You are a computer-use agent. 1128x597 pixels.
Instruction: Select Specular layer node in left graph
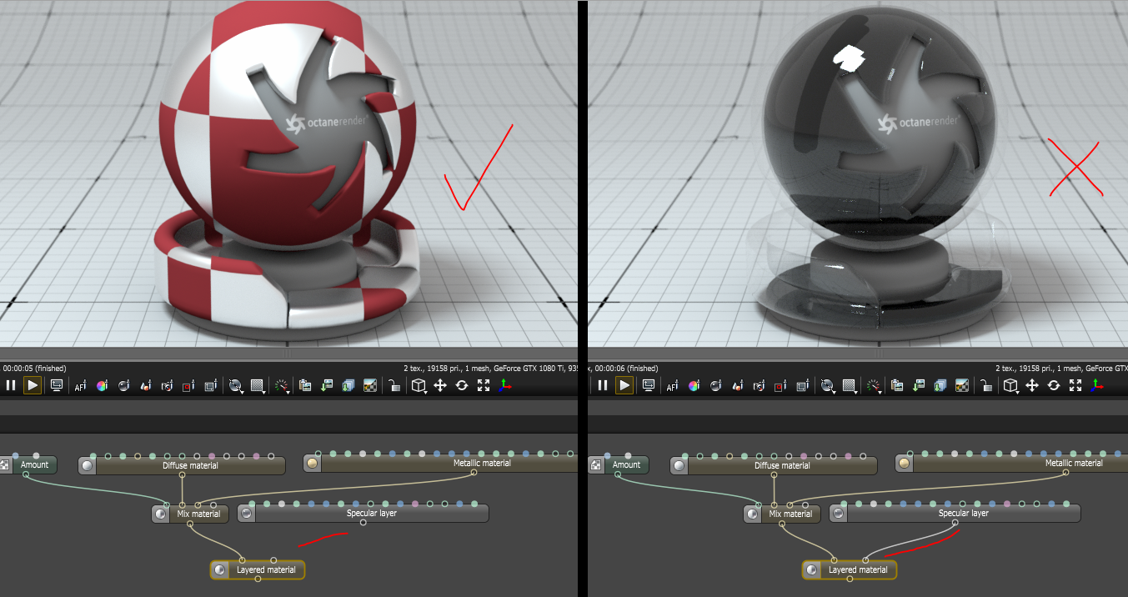(363, 513)
